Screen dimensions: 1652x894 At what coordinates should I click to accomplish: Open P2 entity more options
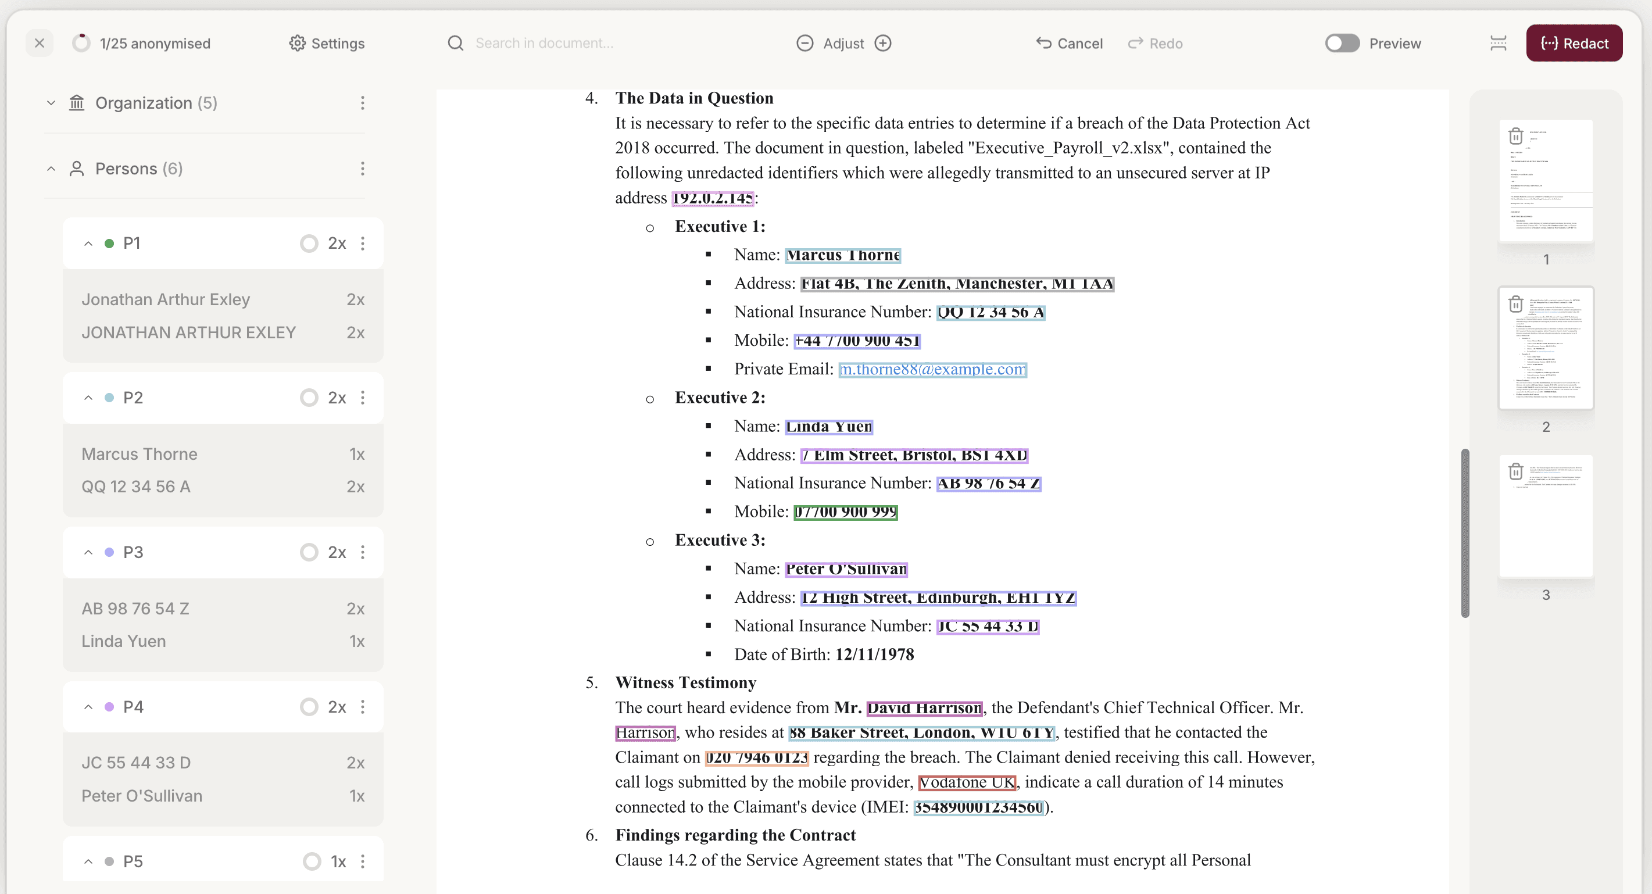point(362,398)
